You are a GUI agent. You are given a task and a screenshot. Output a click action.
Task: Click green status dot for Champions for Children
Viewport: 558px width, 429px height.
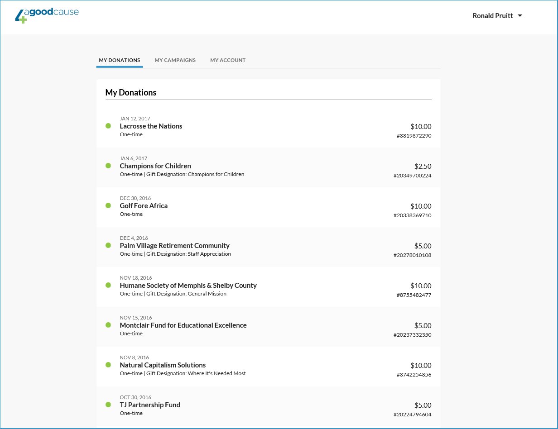tap(108, 166)
